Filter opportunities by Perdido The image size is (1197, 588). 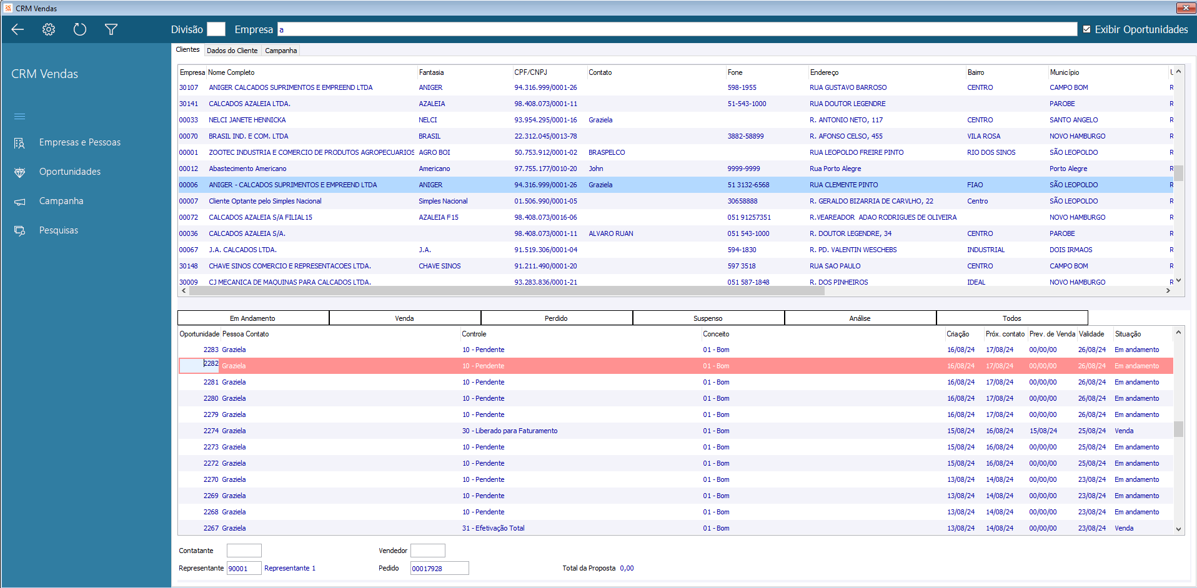[557, 318]
